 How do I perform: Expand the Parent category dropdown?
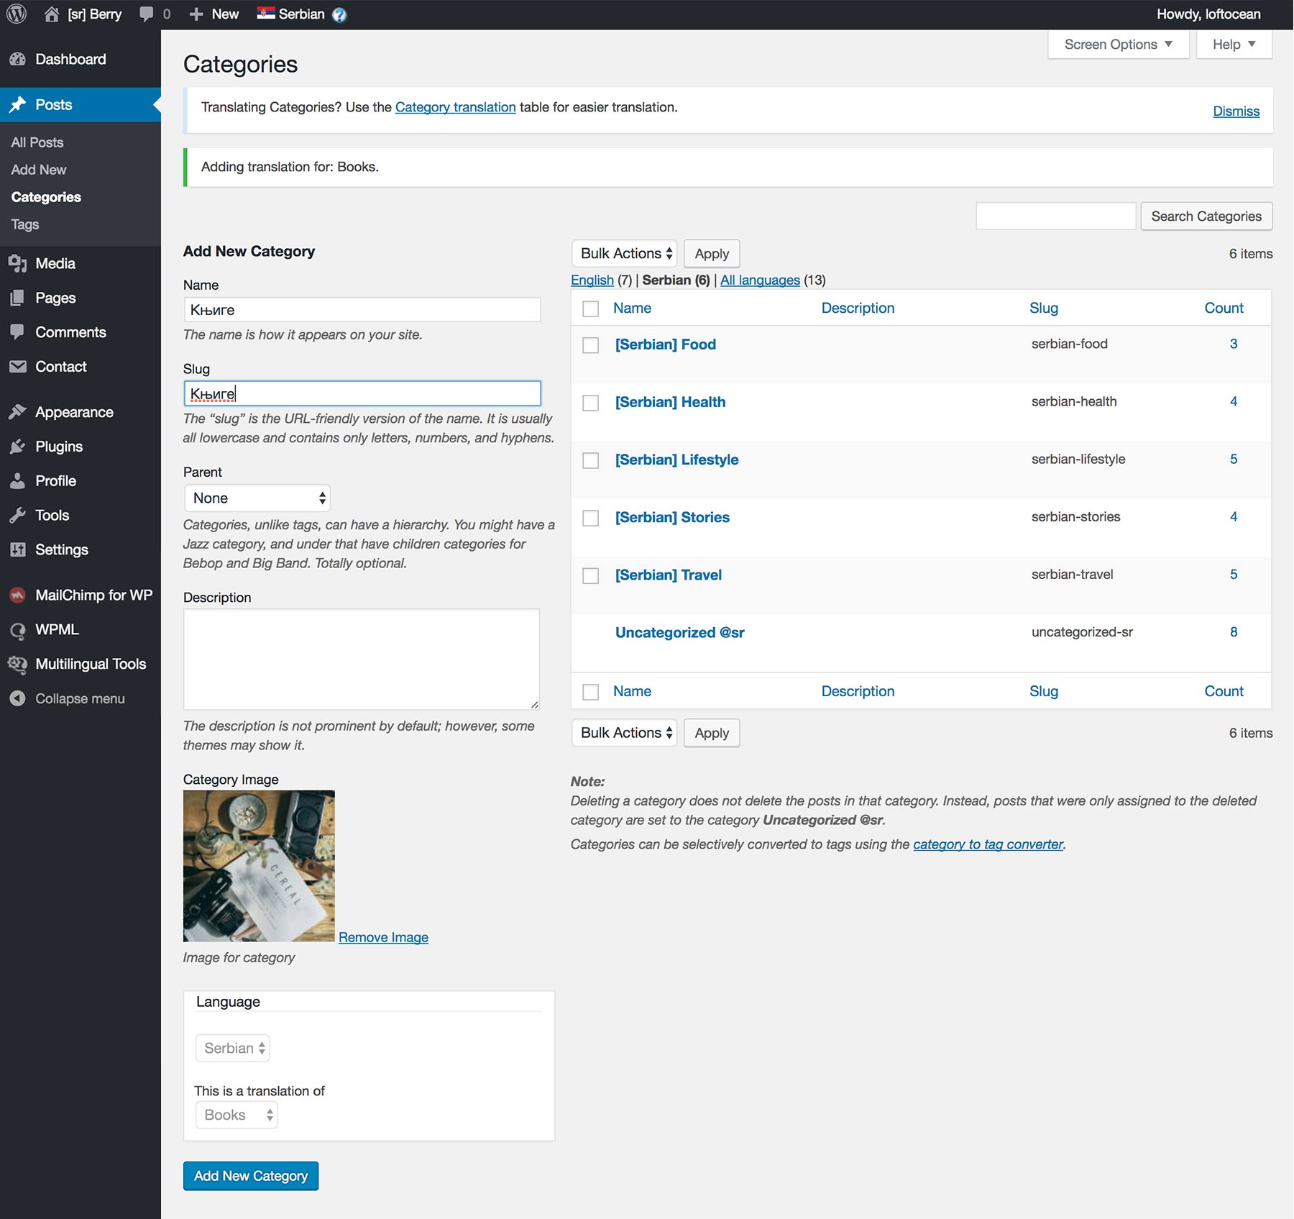pos(257,498)
